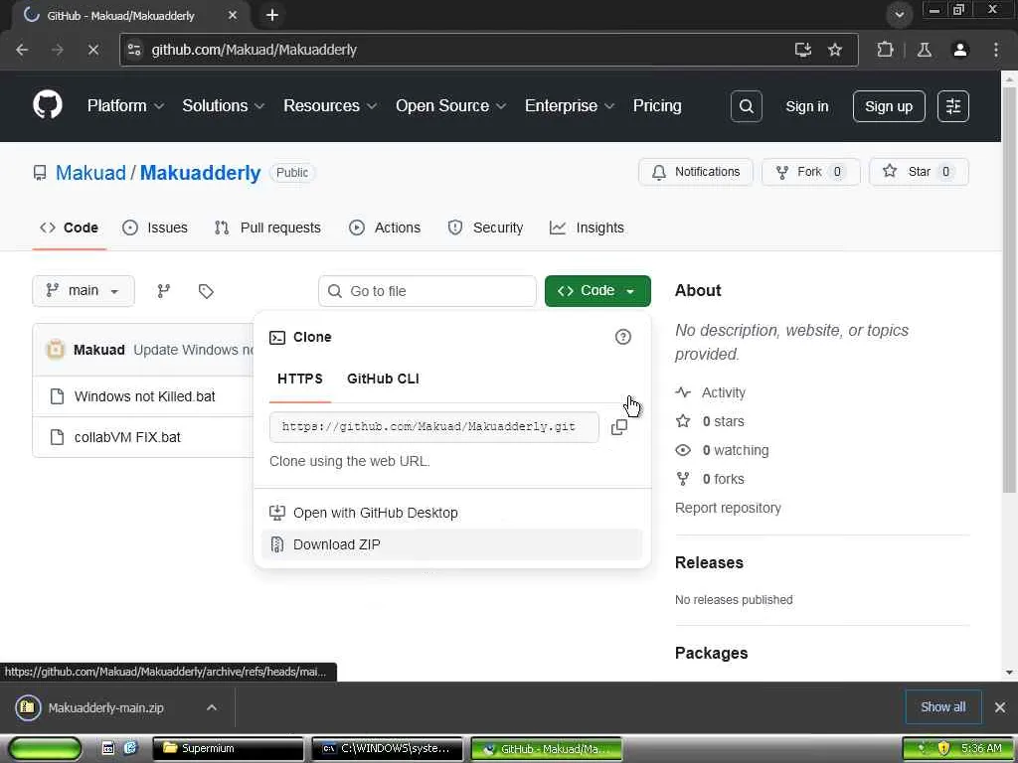Star the repository button
Screen dimensions: 1018x763
click(919, 172)
